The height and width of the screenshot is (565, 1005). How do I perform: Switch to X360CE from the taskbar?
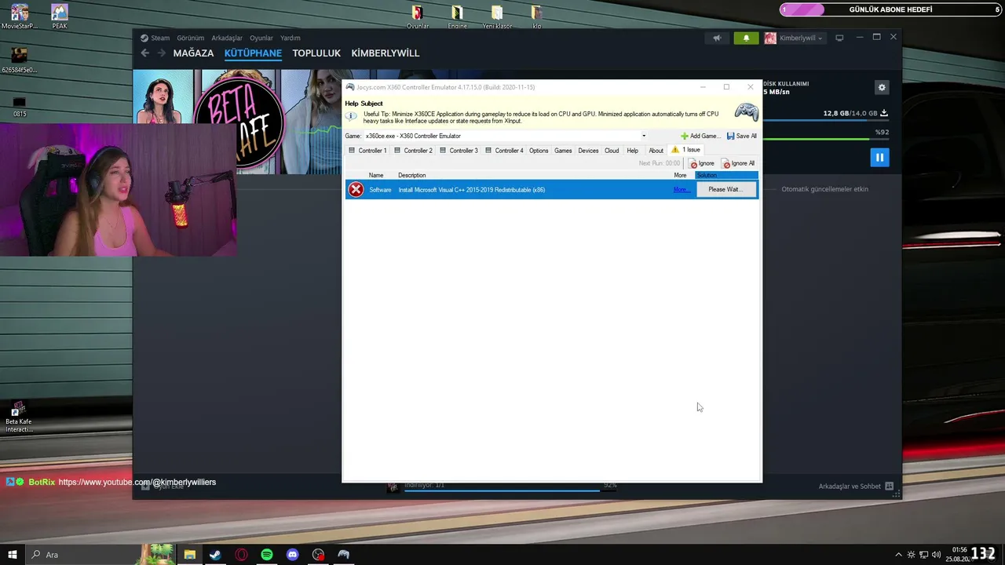point(344,555)
